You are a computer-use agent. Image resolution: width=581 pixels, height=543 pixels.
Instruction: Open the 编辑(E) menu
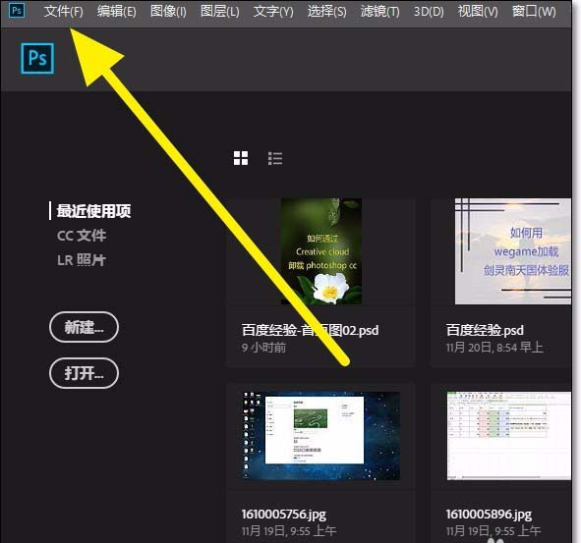coord(116,12)
